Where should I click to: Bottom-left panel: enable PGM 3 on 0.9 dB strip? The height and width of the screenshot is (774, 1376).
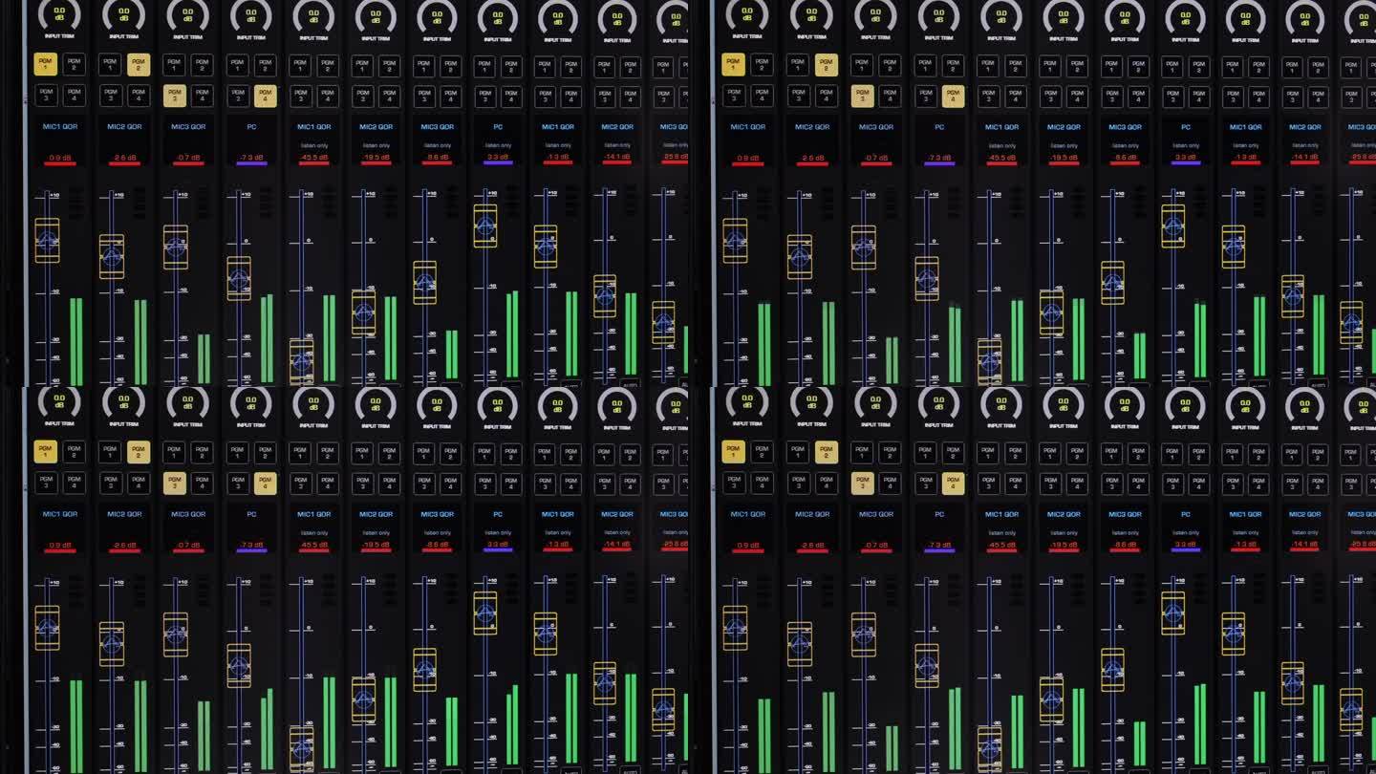(46, 483)
